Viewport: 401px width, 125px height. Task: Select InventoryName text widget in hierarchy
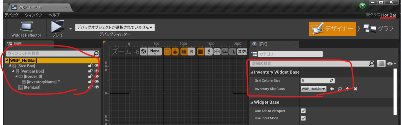tap(43, 82)
